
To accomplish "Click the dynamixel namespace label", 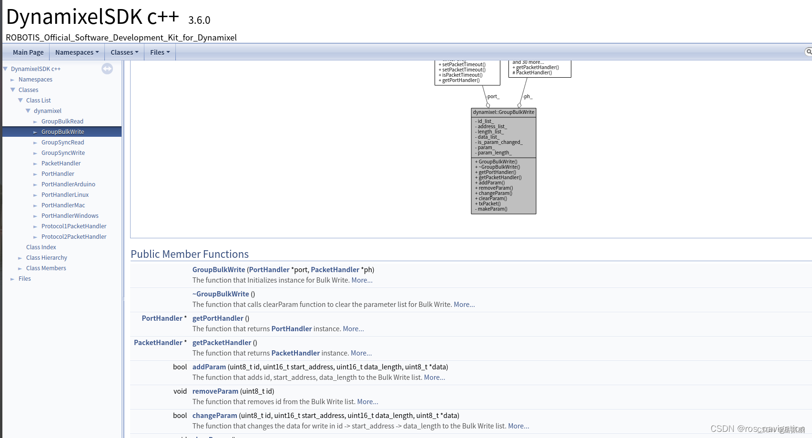I will (x=48, y=111).
